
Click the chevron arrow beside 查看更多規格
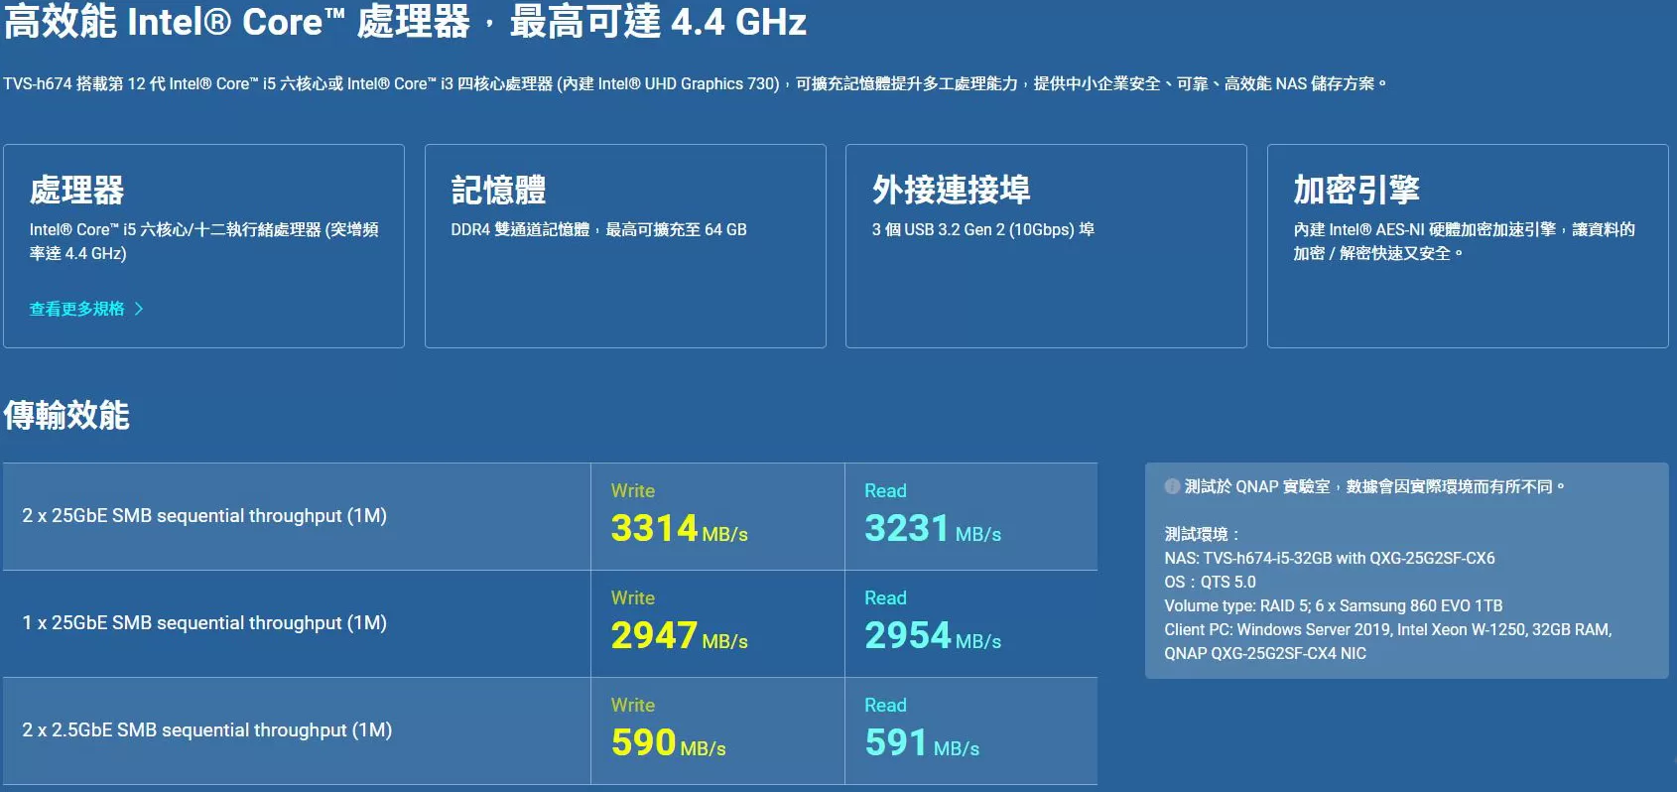tap(139, 309)
